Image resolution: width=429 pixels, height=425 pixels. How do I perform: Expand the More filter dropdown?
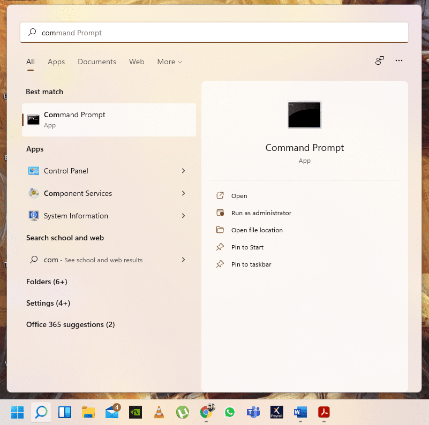(169, 62)
